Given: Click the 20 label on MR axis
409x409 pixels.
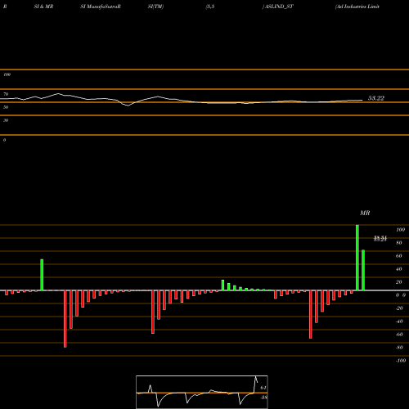Looking at the screenshot, I should tap(399, 282).
